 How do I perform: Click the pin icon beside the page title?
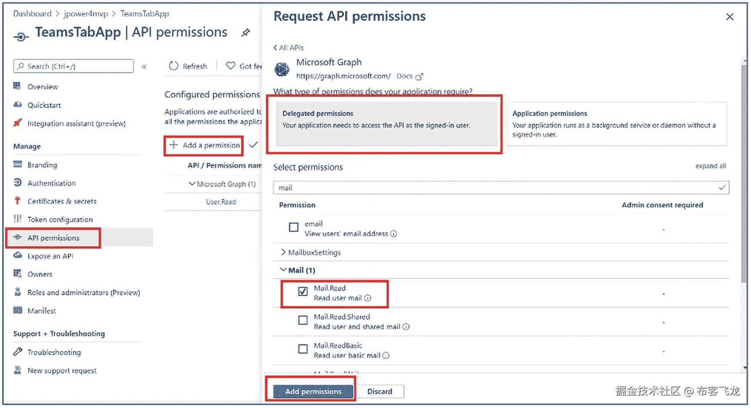tap(246, 33)
